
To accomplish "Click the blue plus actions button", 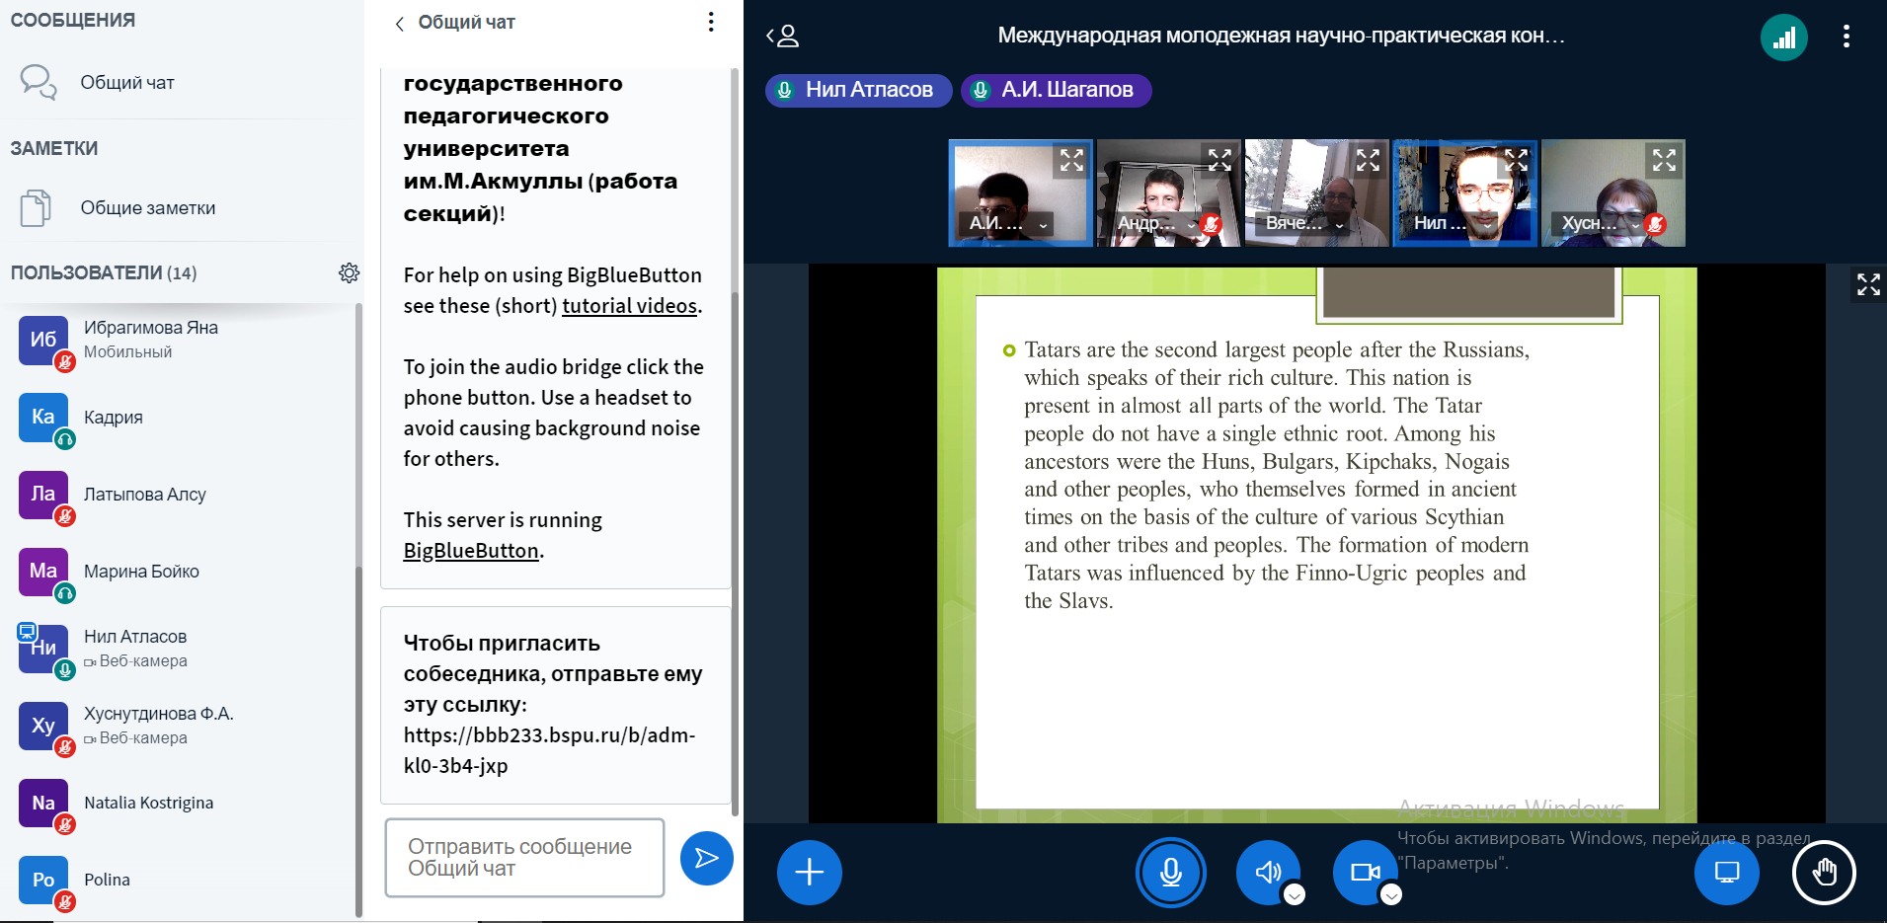I will tap(809, 873).
